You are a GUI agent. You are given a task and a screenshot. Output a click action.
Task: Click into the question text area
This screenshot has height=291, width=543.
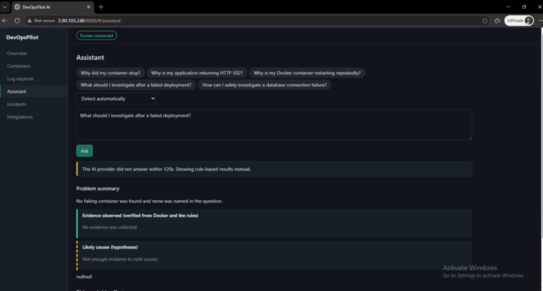[274, 125]
